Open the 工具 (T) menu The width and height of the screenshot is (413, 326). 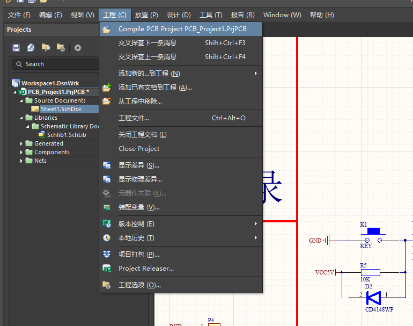211,15
